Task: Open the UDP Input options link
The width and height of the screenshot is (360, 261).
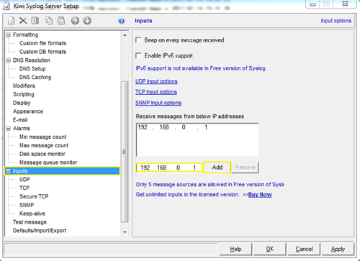Action: (156, 81)
